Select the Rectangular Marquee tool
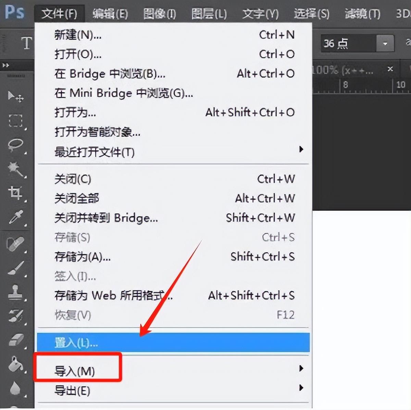The width and height of the screenshot is (411, 410). 16,121
